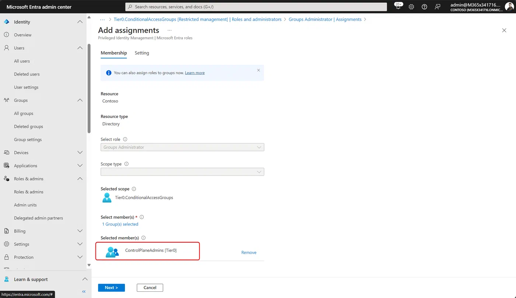Open the Select role dropdown
The width and height of the screenshot is (516, 298).
pyautogui.click(x=182, y=147)
